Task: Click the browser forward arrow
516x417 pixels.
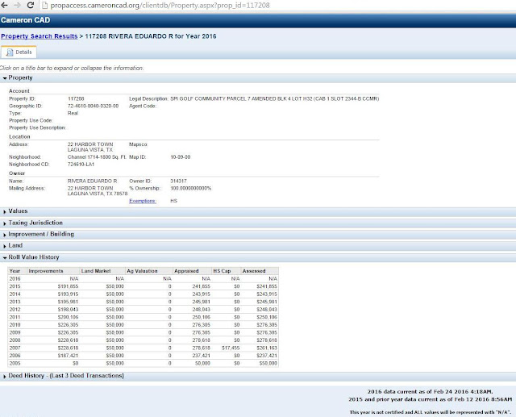Action: tap(17, 6)
